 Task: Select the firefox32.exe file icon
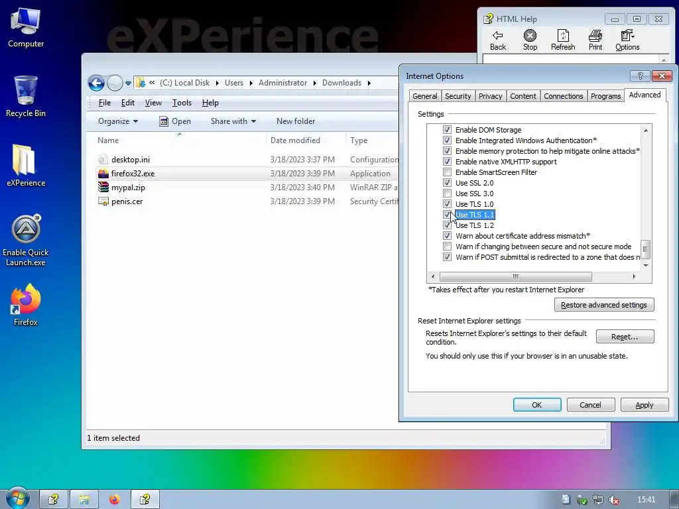tap(103, 173)
